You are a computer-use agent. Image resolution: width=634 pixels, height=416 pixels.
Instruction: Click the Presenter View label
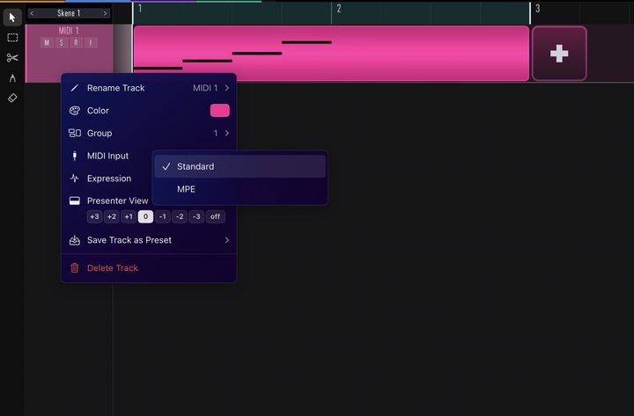click(118, 201)
